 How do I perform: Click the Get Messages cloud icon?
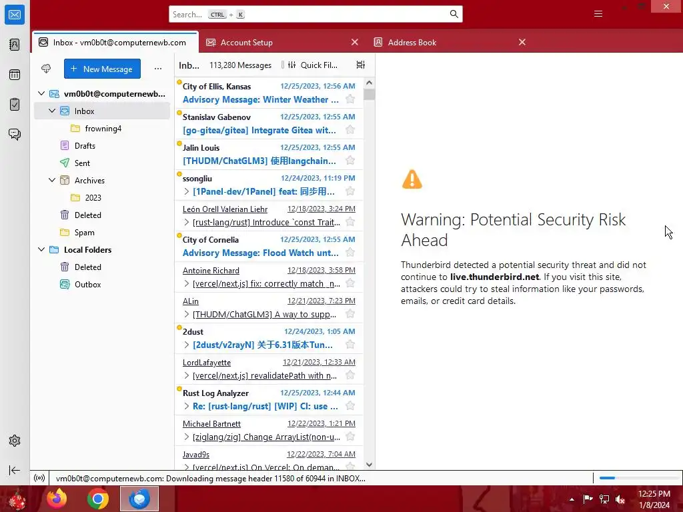click(x=46, y=69)
